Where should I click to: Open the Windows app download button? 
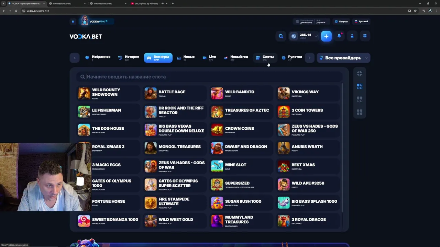click(304, 21)
